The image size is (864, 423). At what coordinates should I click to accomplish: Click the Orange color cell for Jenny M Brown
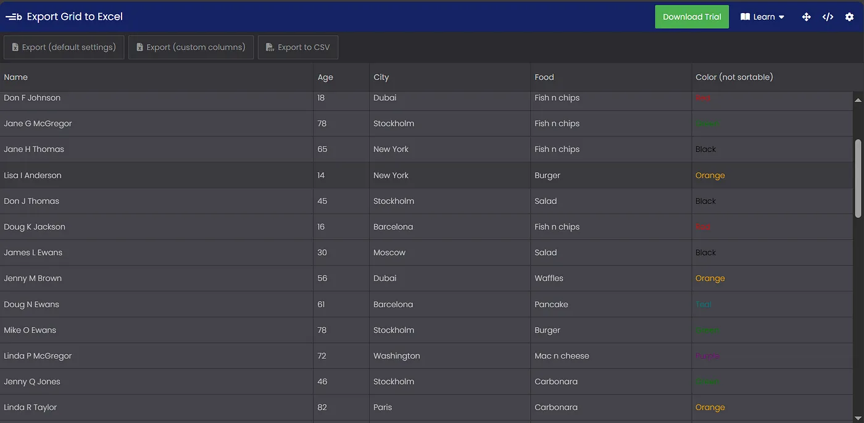[710, 279]
